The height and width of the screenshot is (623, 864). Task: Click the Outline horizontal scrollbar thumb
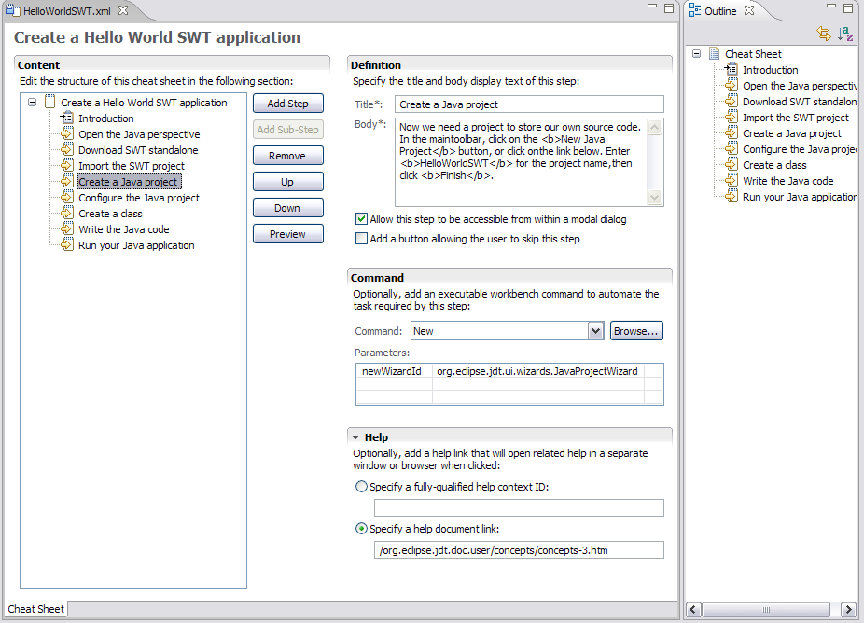[x=765, y=610]
